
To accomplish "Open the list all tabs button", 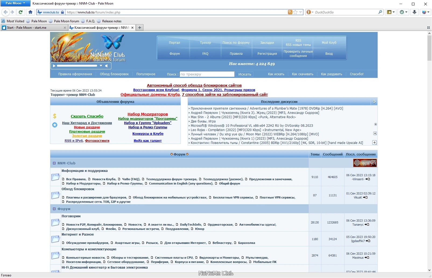I will pyautogui.click(x=428, y=27).
